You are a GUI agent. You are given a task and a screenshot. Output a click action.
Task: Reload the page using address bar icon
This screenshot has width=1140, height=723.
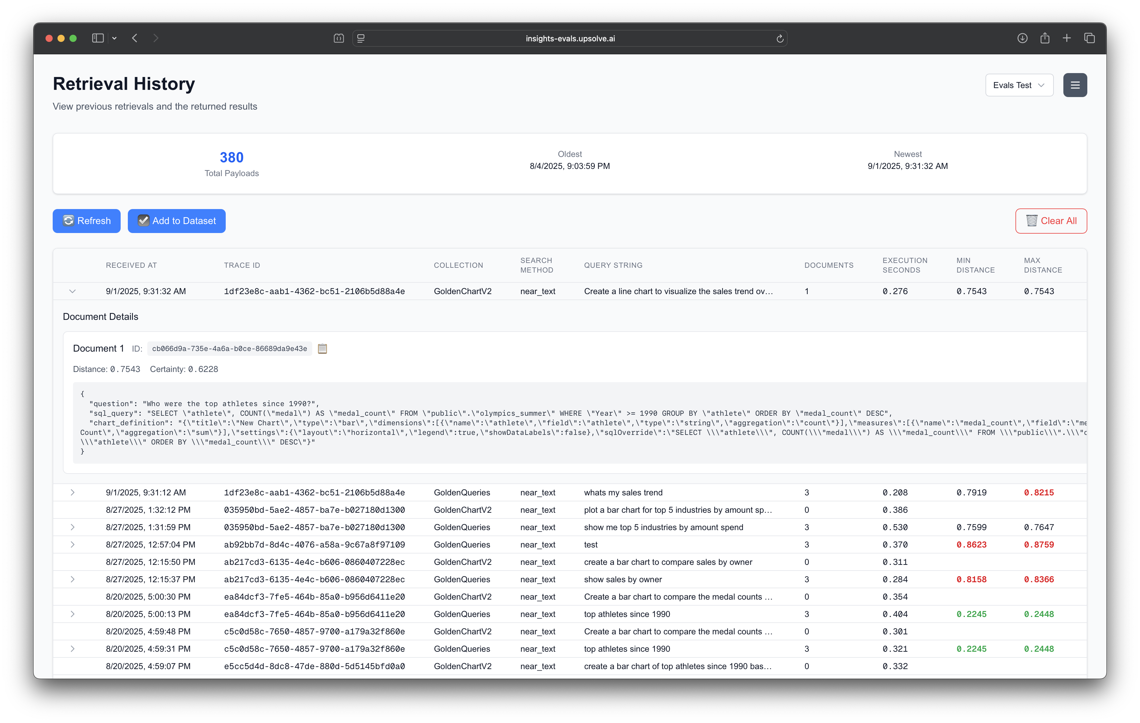780,39
